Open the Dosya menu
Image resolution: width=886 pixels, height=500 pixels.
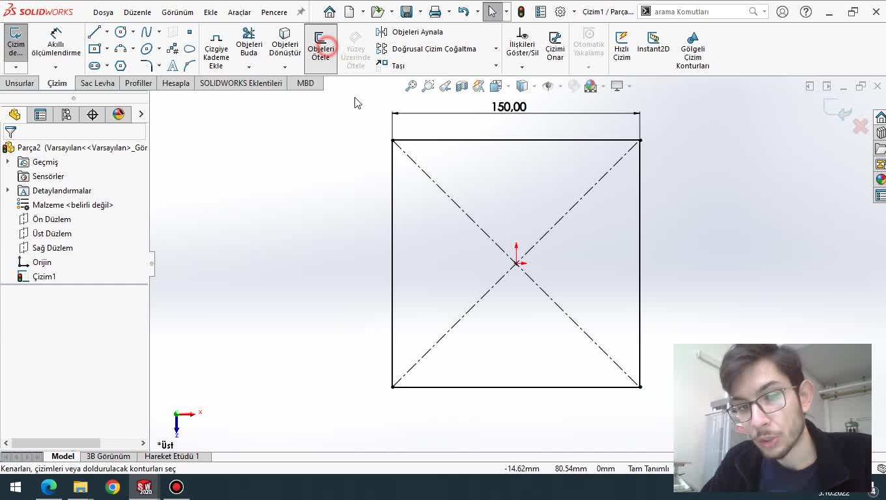coord(103,12)
